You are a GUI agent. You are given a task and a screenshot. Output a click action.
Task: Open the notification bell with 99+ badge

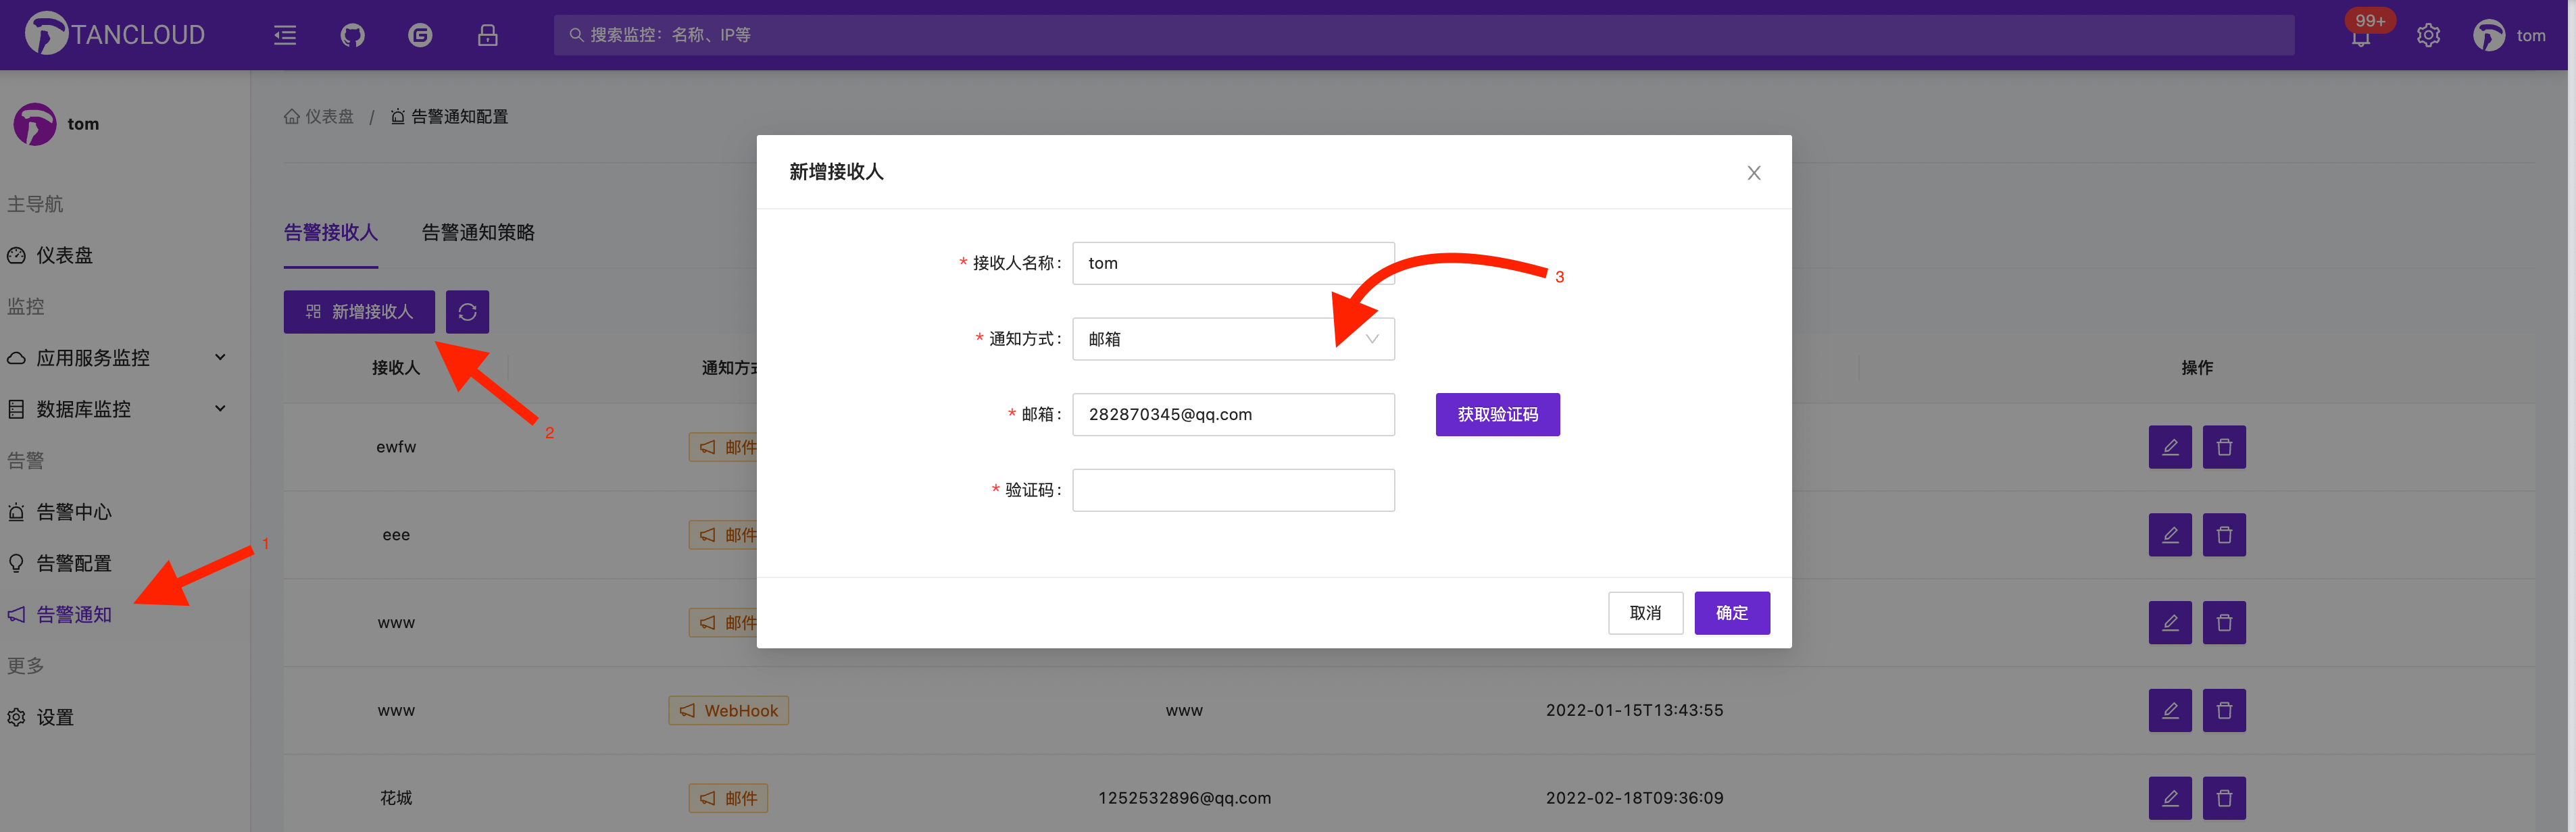click(2360, 38)
